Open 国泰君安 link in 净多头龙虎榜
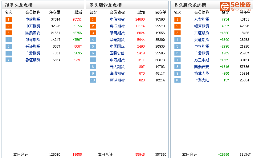This screenshot has width=253, height=160. tap(33, 33)
